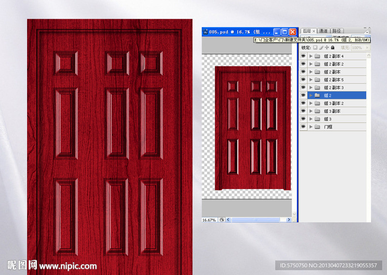Minimize the 005.psd document window
This screenshot has height=275, width=387.
(x=277, y=32)
